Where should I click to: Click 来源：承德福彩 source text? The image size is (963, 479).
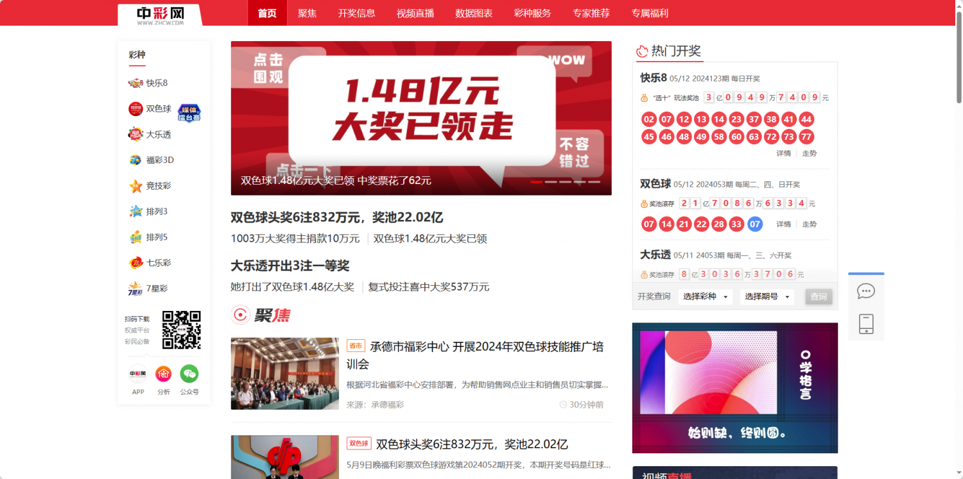pyautogui.click(x=376, y=405)
